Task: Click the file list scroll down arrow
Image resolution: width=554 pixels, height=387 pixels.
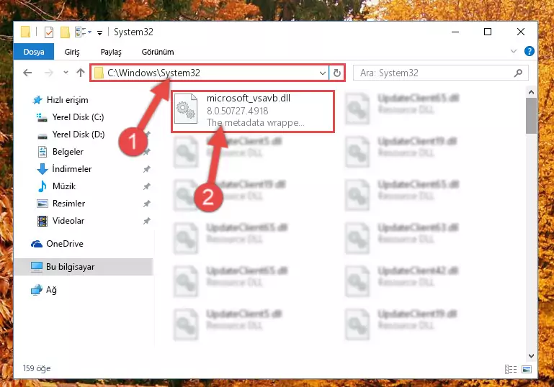Action: coord(531,355)
